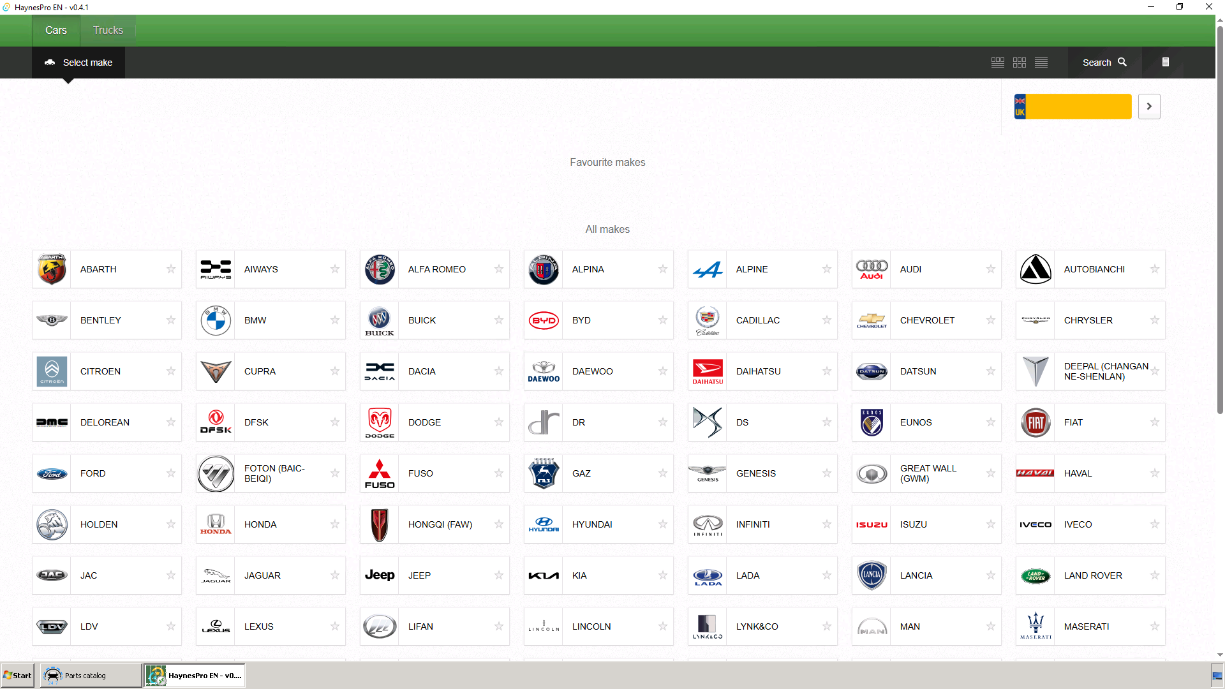Click the Jeep wordmark logo
This screenshot has height=689, width=1225.
coord(380,575)
